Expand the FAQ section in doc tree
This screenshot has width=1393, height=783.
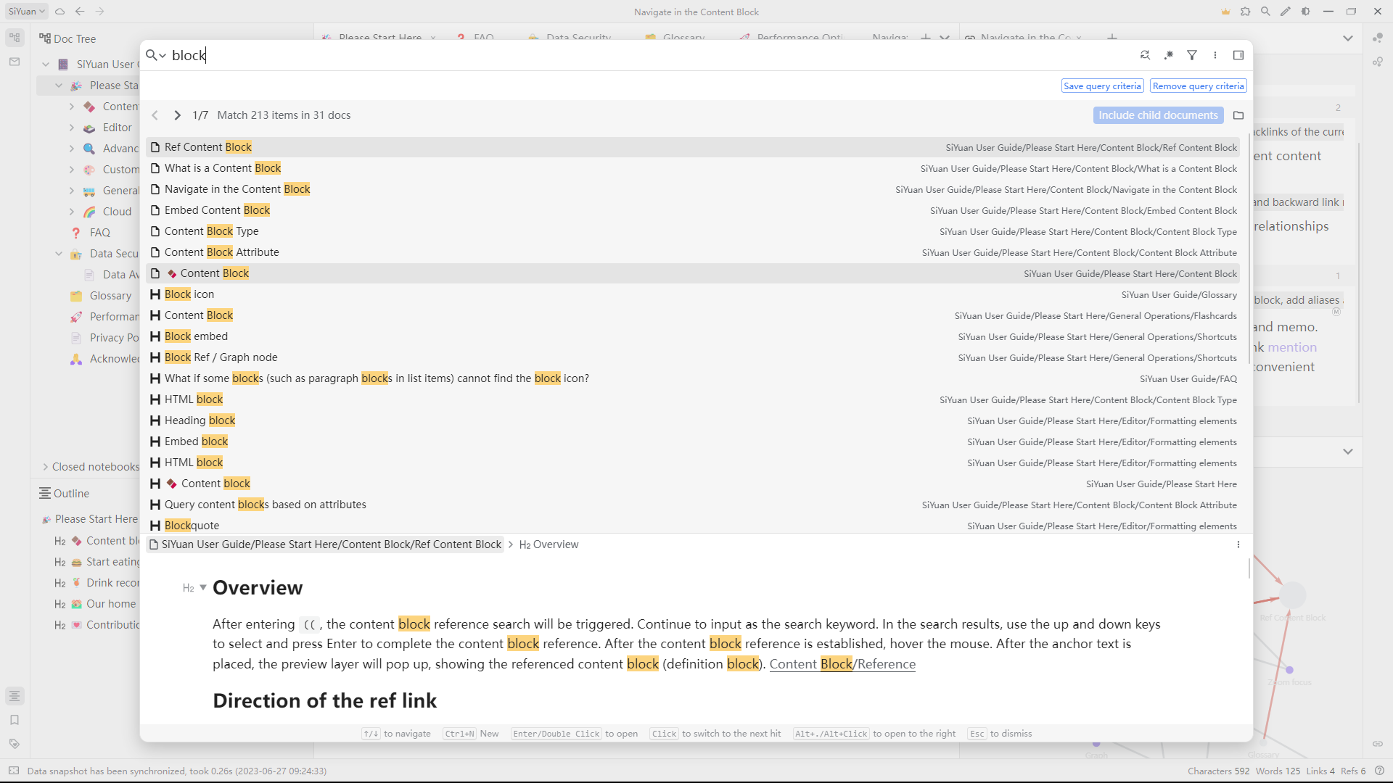(72, 232)
